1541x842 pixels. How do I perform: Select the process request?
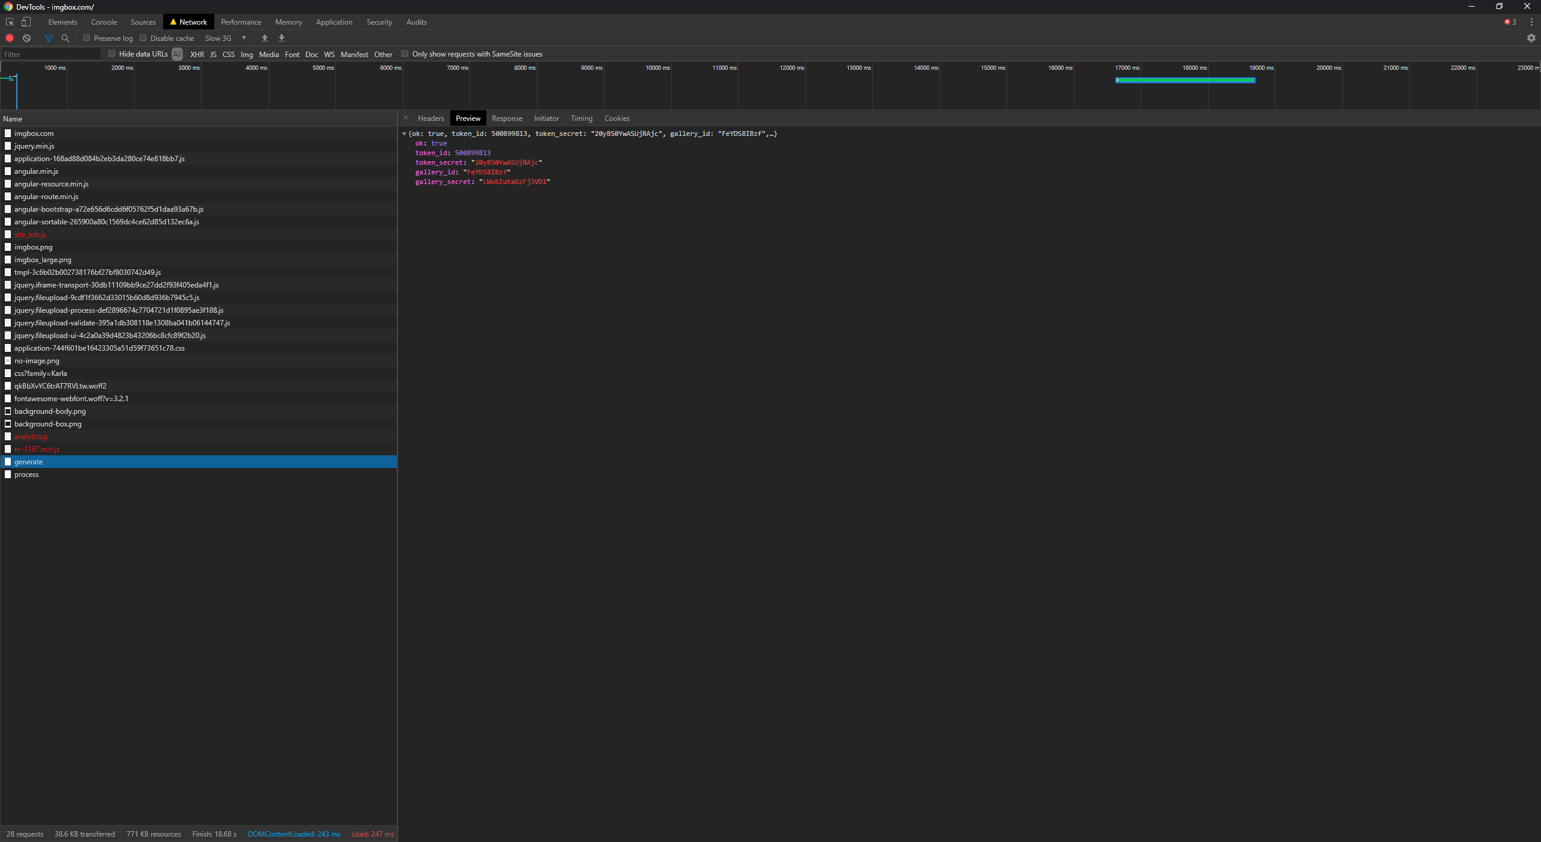tap(199, 475)
